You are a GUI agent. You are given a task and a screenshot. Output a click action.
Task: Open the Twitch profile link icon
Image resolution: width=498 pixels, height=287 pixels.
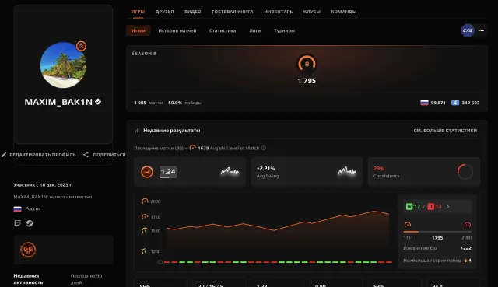(17, 223)
